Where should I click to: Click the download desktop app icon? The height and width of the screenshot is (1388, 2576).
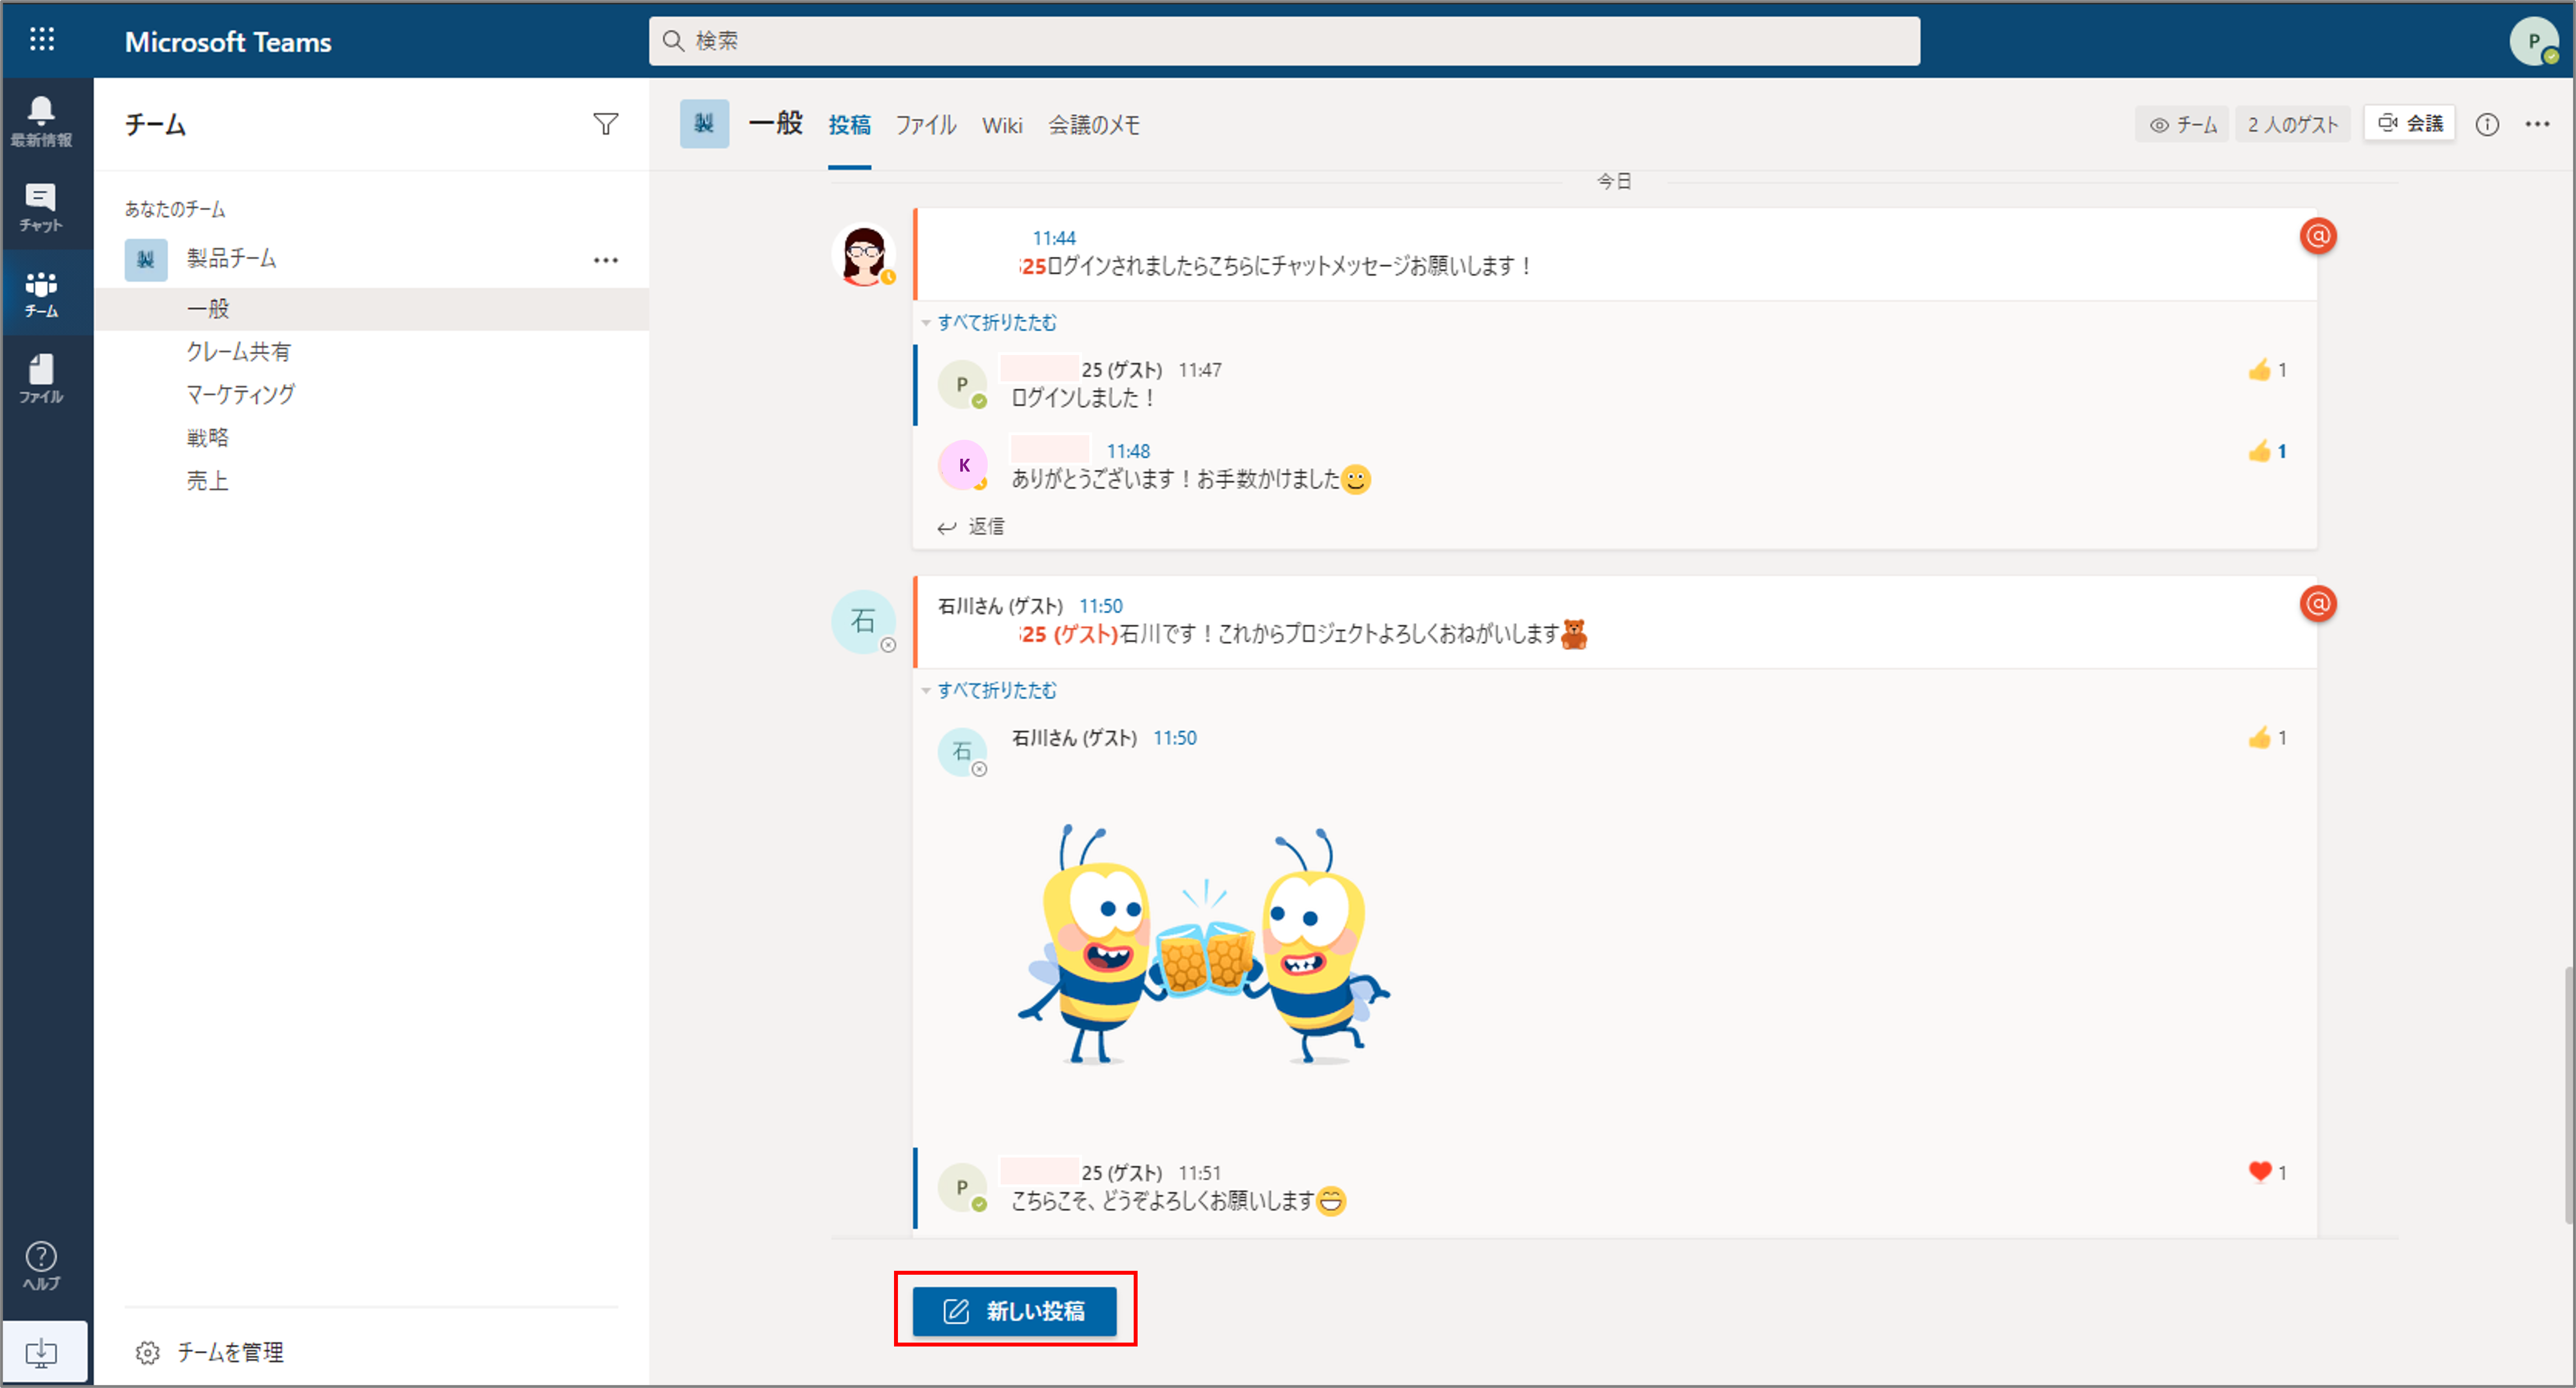pos(41,1353)
